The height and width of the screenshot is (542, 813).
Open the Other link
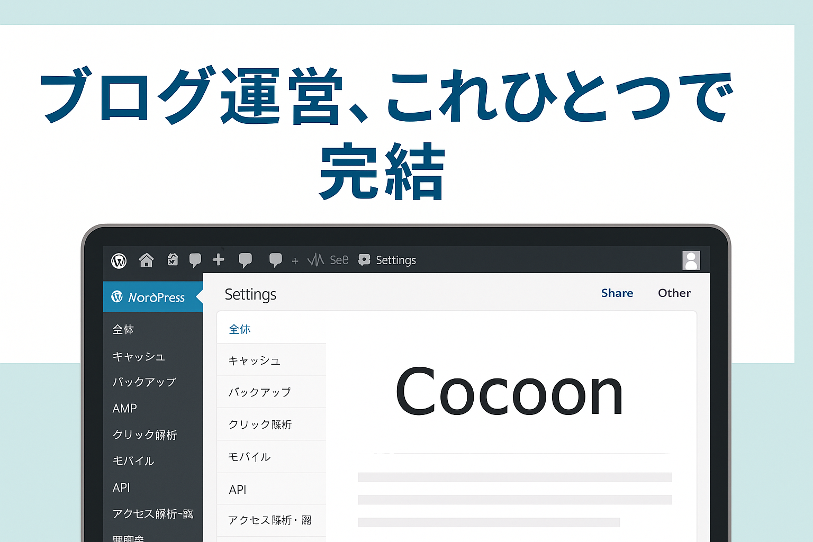tap(674, 293)
